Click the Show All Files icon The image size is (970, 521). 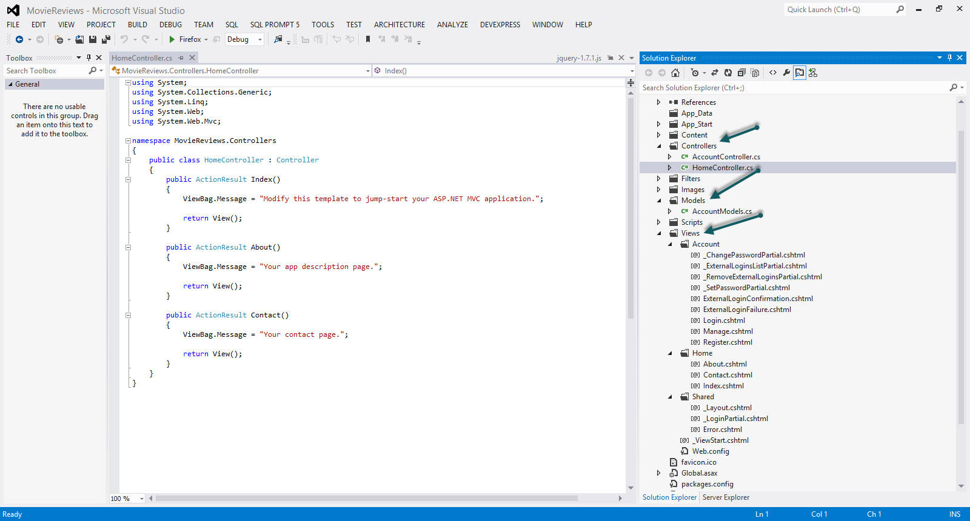tap(755, 73)
